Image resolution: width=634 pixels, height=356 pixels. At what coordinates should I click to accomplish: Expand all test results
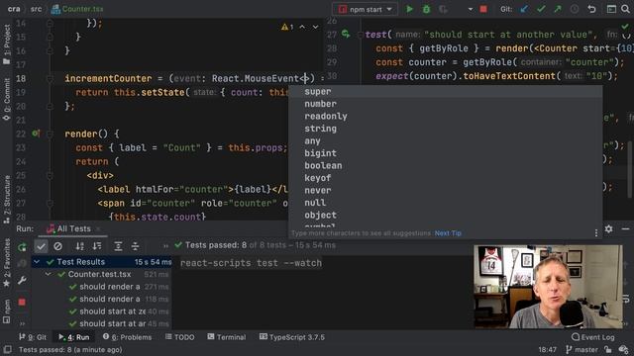point(118,246)
